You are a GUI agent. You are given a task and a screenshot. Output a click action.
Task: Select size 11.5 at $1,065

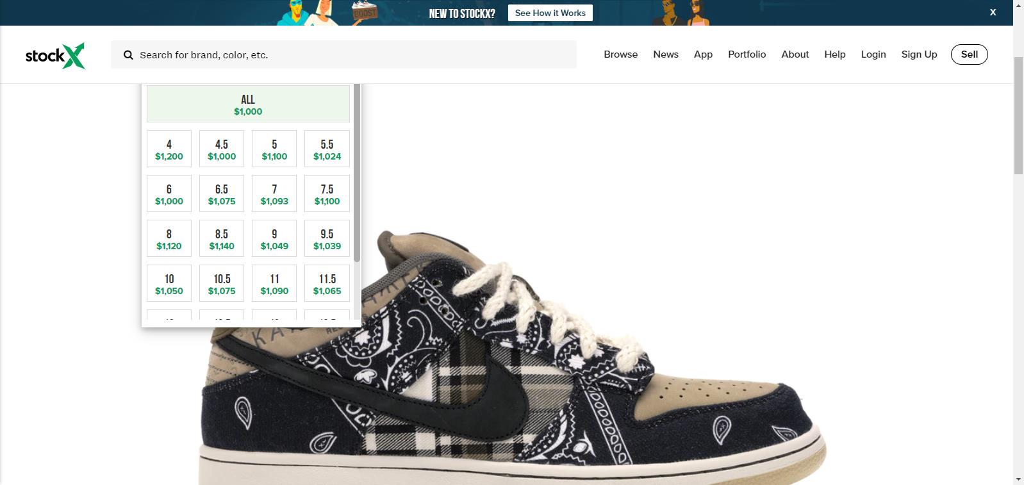click(327, 284)
